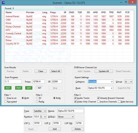Open the Root dropdown with Optus D2

pyautogui.click(x=101, y=88)
